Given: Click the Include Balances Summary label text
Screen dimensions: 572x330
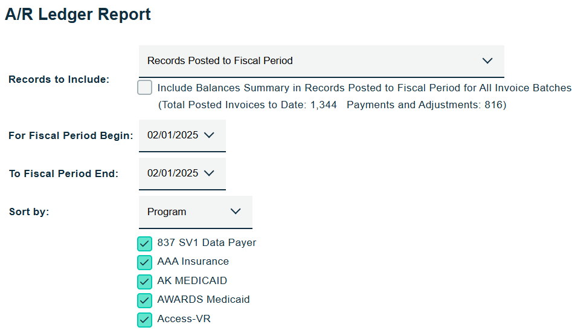Looking at the screenshot, I should [364, 88].
